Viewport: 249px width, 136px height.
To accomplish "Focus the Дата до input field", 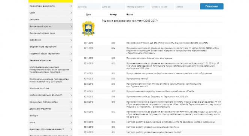I will [113, 7].
